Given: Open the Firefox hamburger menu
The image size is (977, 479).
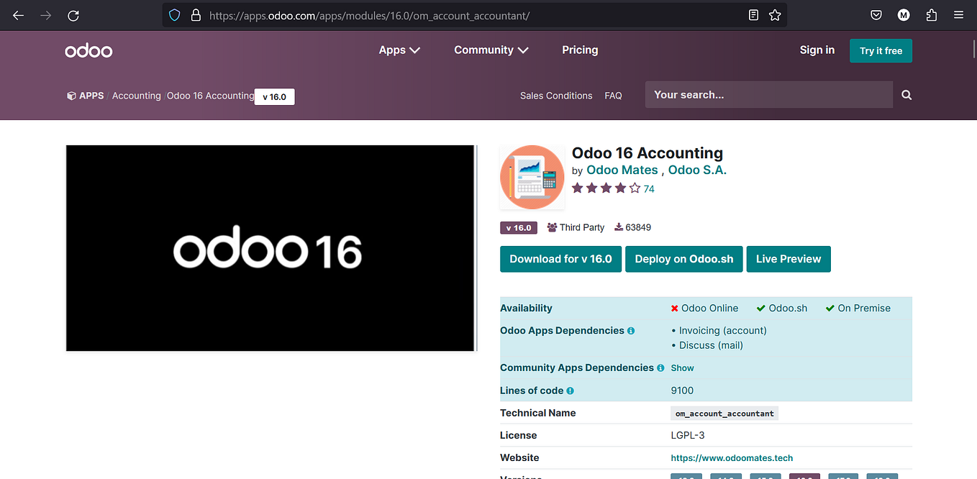Looking at the screenshot, I should pos(958,14).
